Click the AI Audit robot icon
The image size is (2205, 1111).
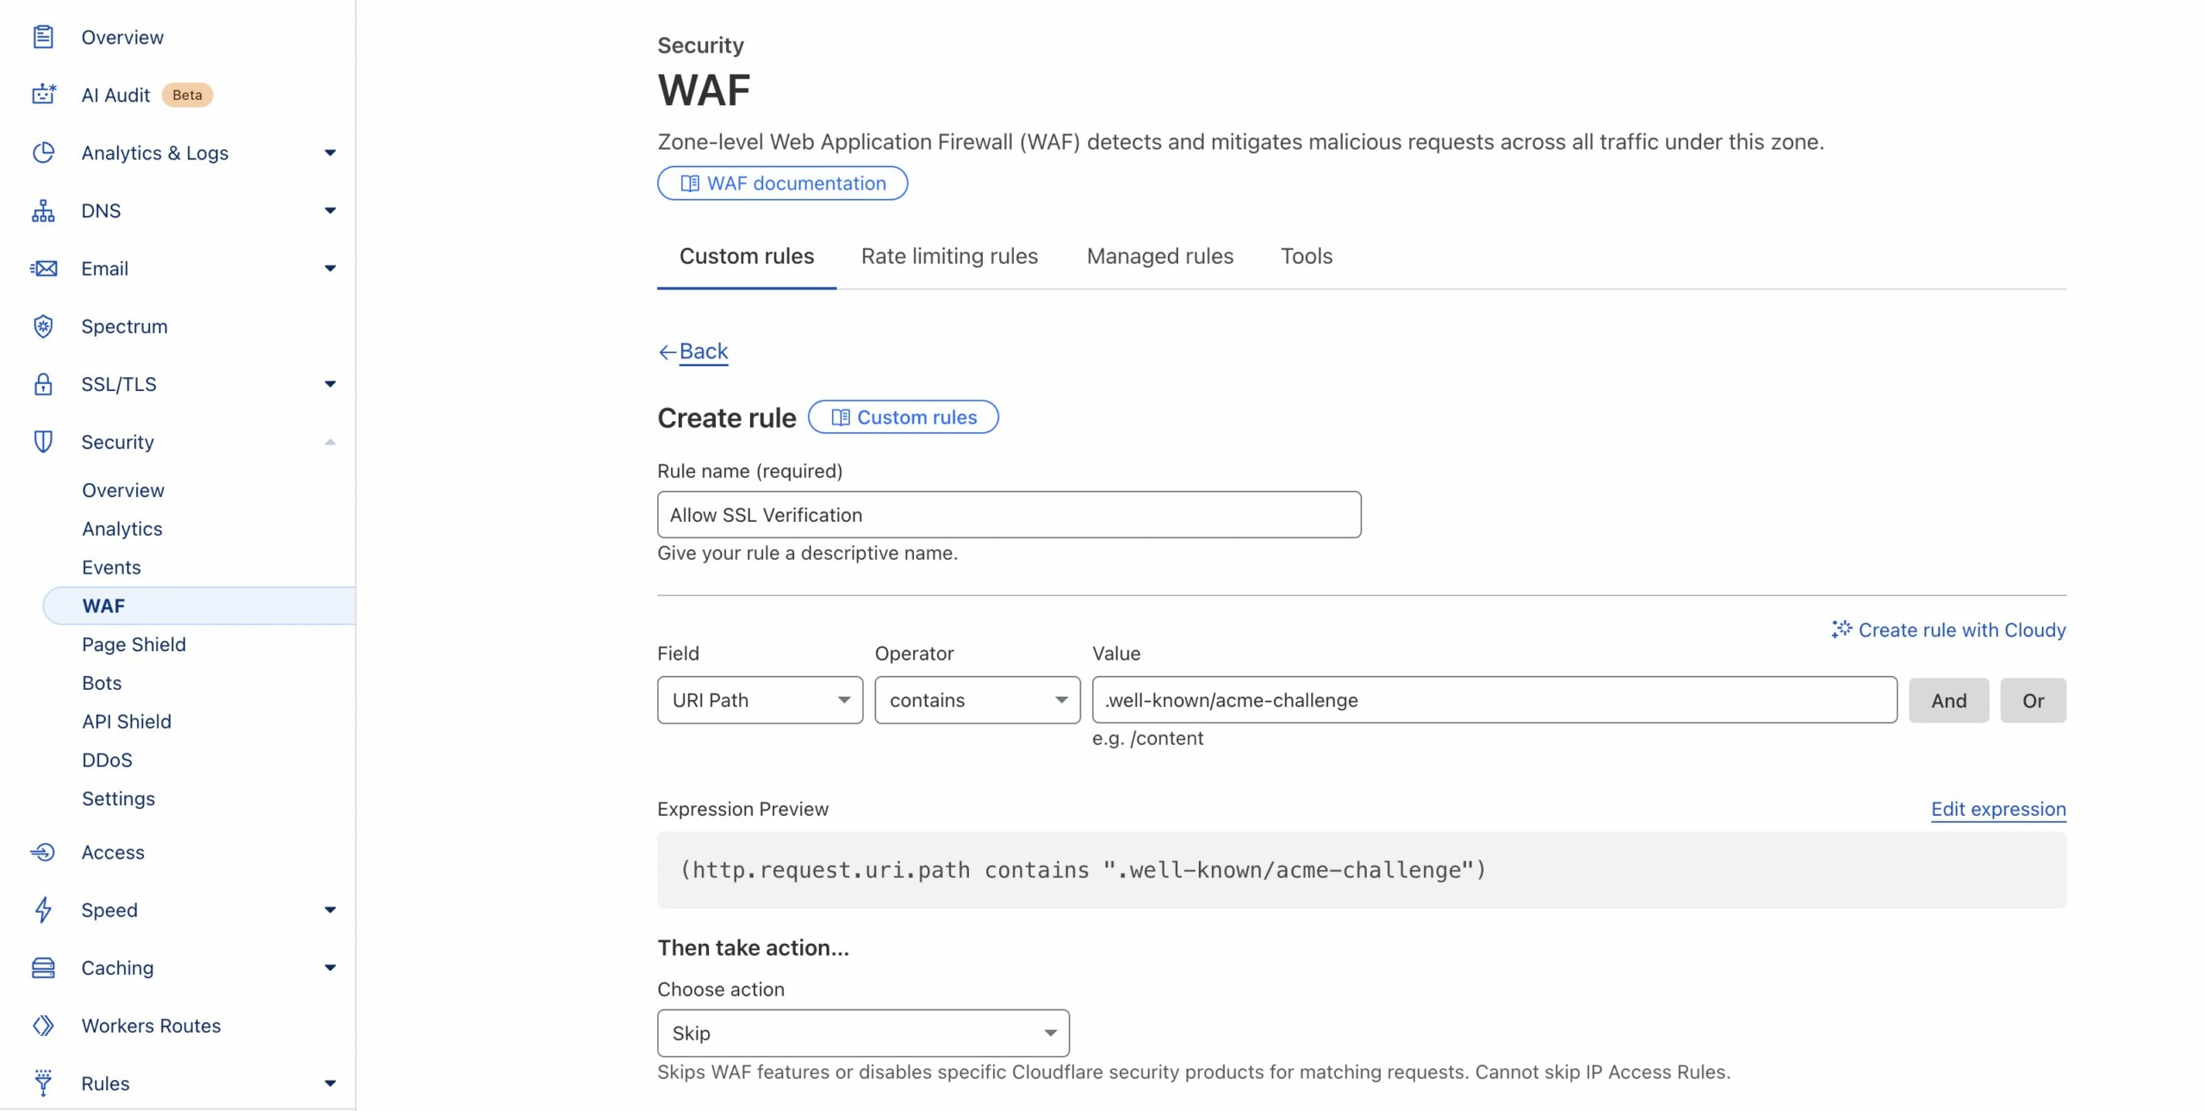43,95
